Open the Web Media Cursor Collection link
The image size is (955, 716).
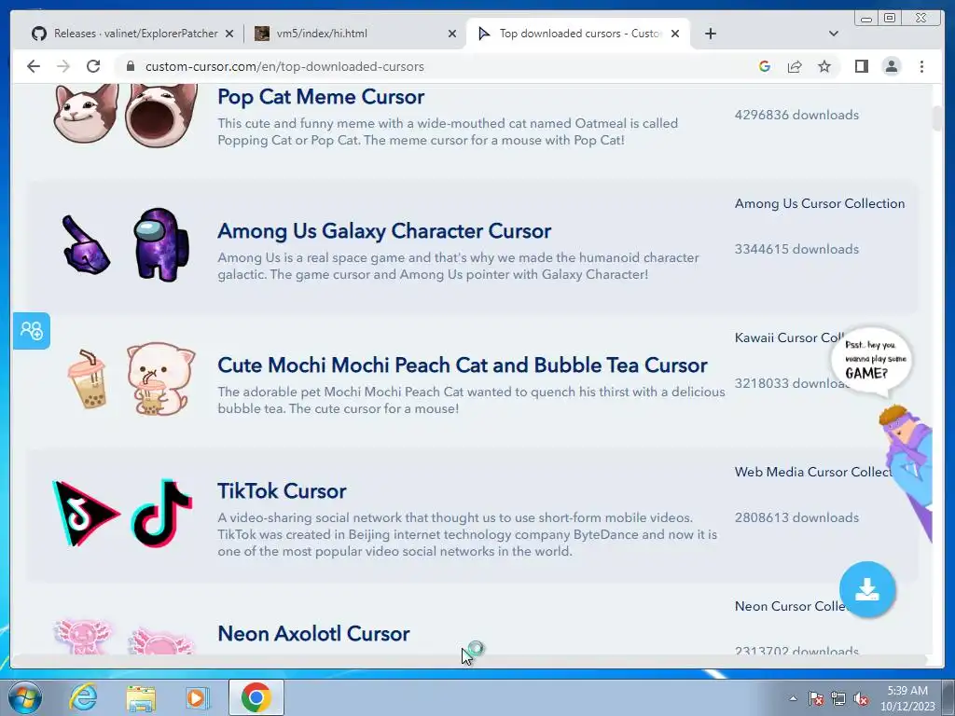click(x=813, y=471)
